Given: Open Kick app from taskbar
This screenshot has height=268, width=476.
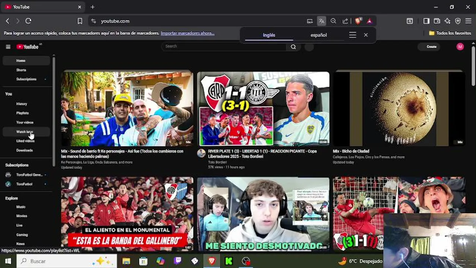Looking at the screenshot, I should pyautogui.click(x=229, y=261).
